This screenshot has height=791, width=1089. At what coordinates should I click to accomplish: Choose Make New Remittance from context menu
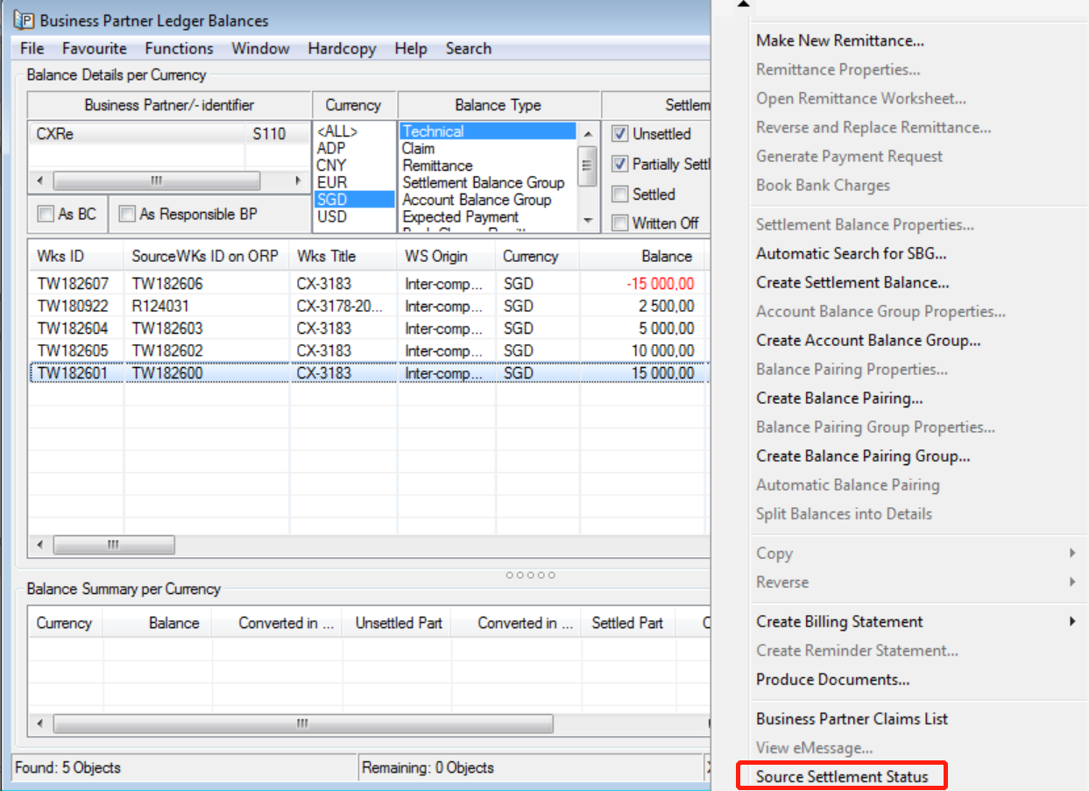(839, 40)
